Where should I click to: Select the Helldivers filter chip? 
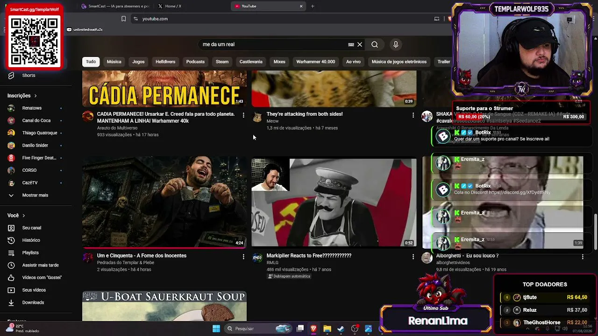pyautogui.click(x=165, y=62)
